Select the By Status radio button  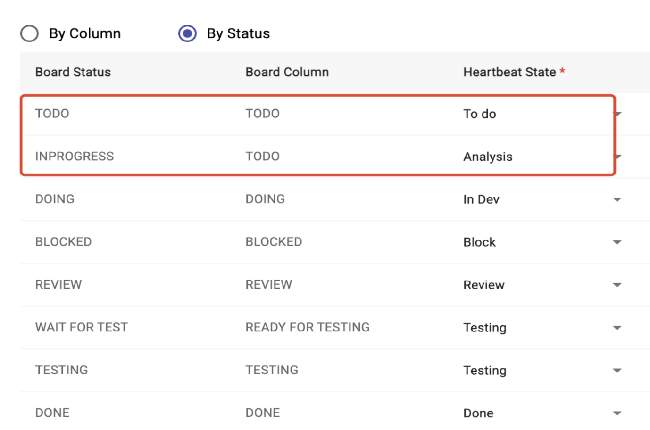pos(187,33)
